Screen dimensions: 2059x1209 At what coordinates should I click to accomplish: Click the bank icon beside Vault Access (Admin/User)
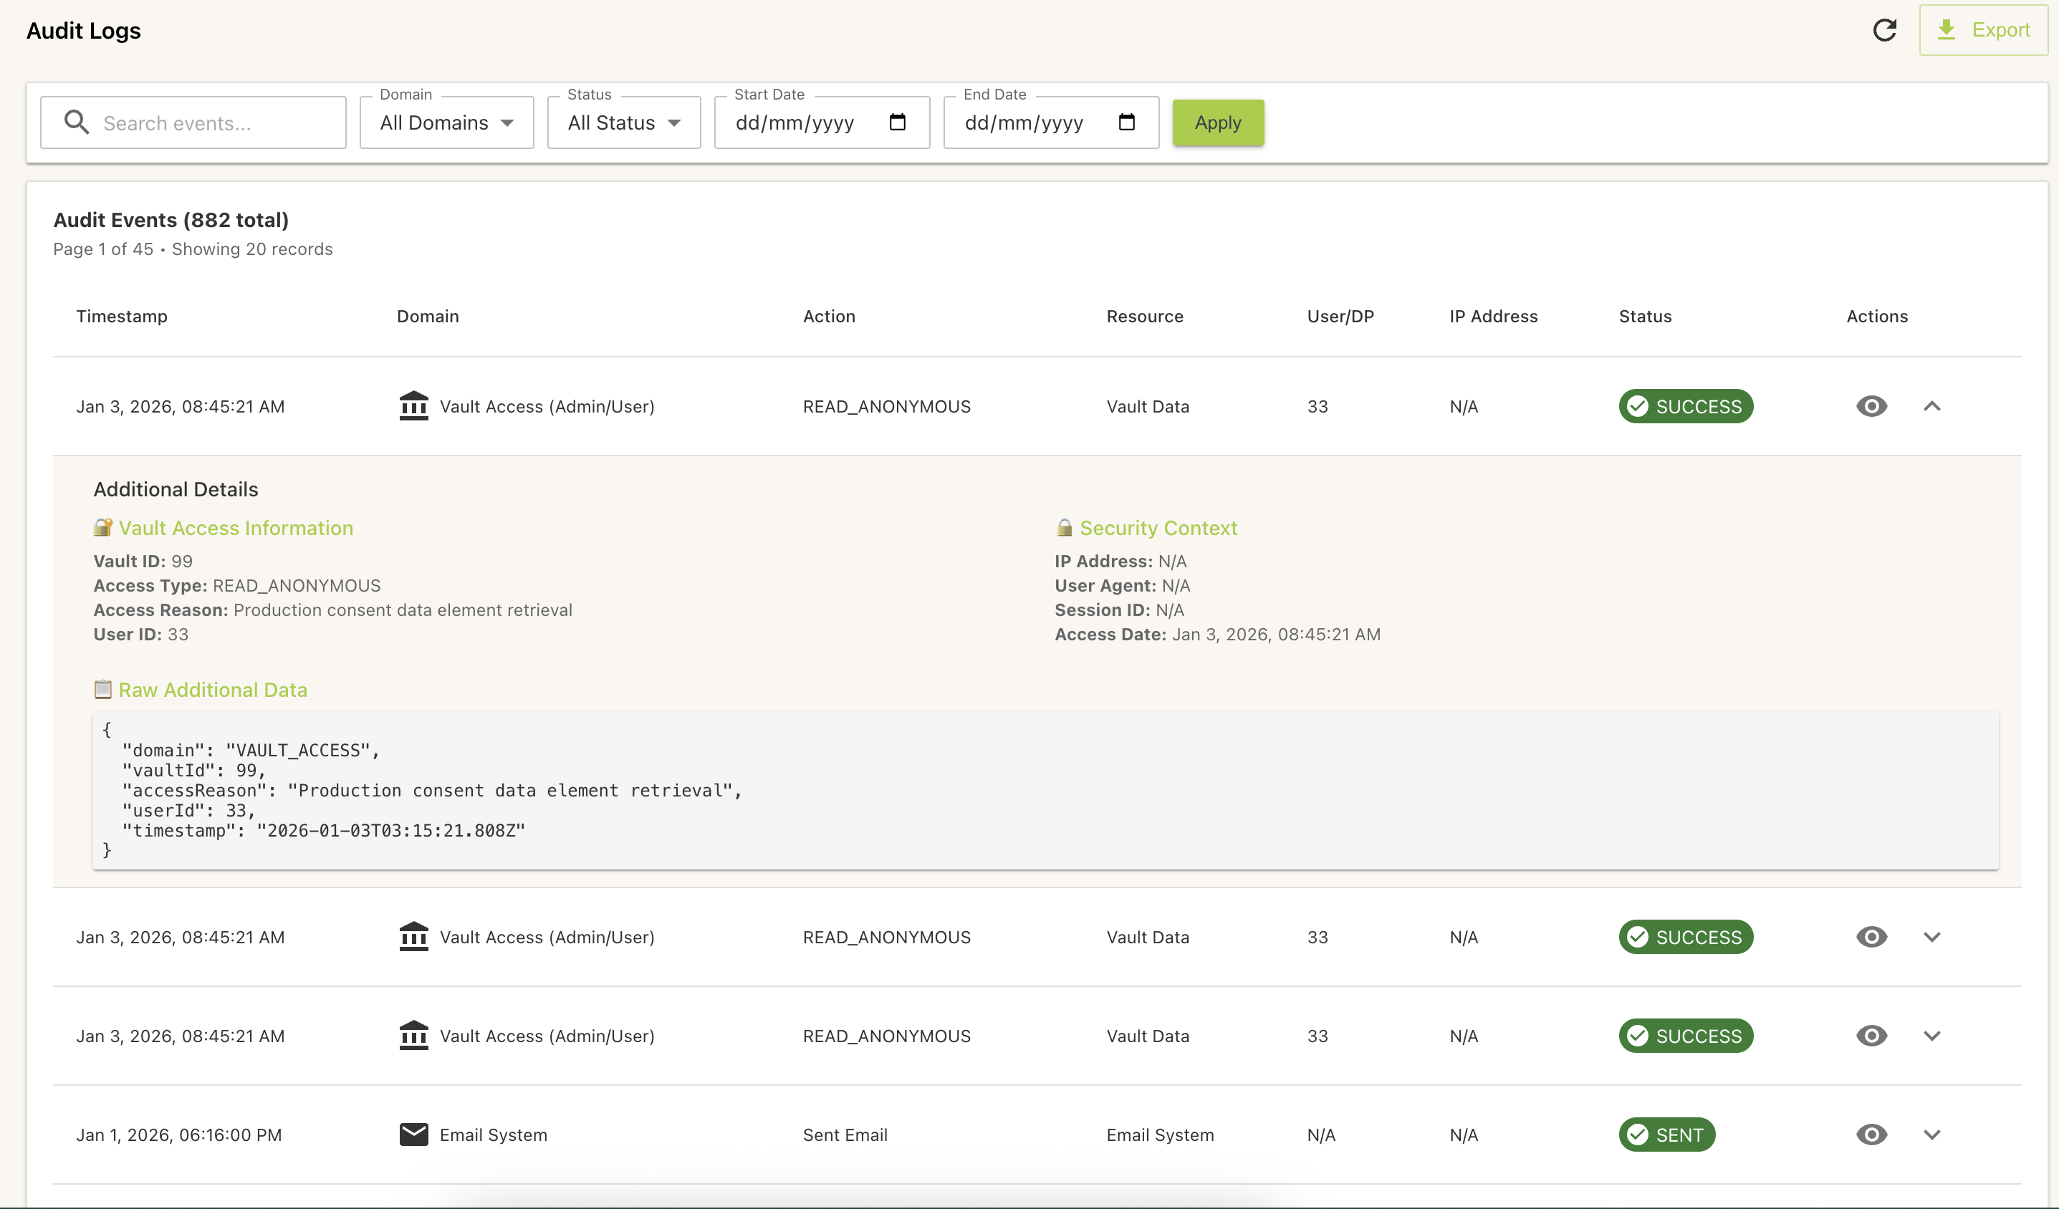pos(414,406)
